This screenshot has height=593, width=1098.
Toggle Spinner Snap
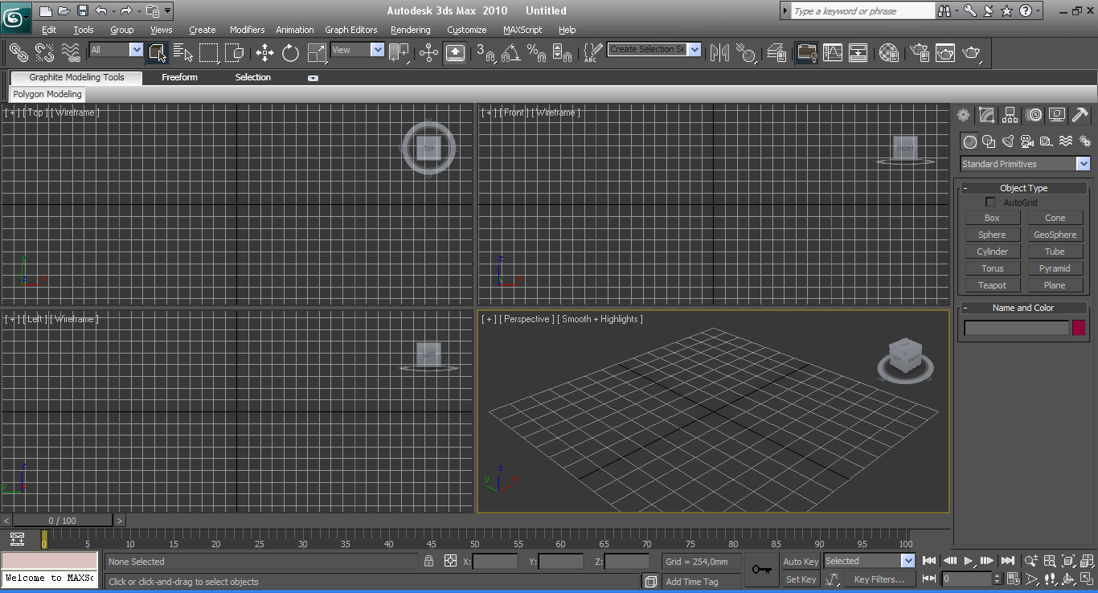click(x=563, y=53)
